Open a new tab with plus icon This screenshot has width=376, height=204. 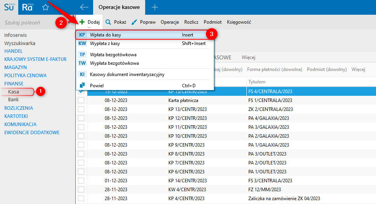155,7
